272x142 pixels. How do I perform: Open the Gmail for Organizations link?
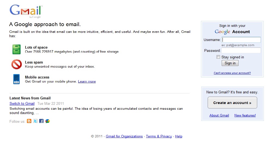tap(124, 136)
